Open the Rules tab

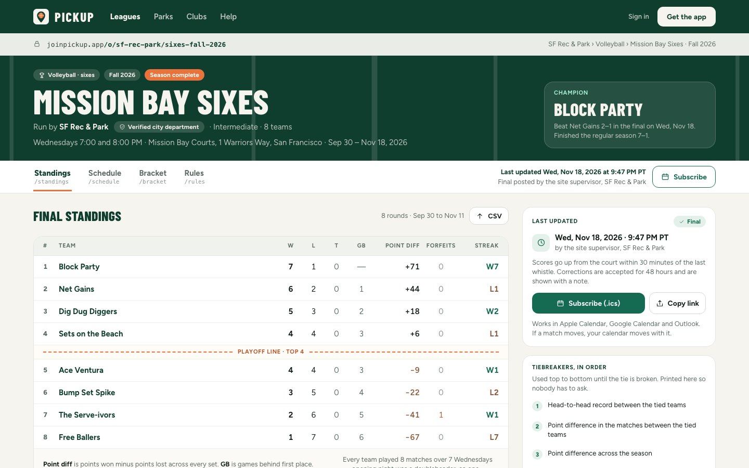click(x=195, y=177)
